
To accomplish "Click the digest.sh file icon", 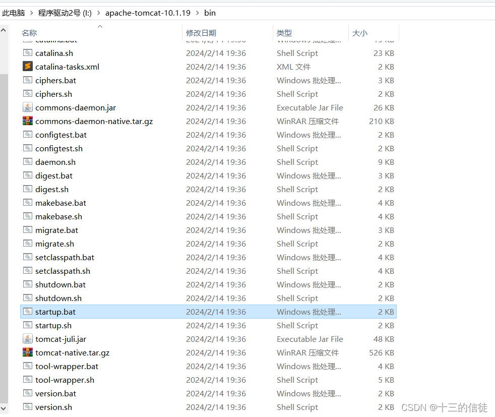I will pyautogui.click(x=27, y=189).
